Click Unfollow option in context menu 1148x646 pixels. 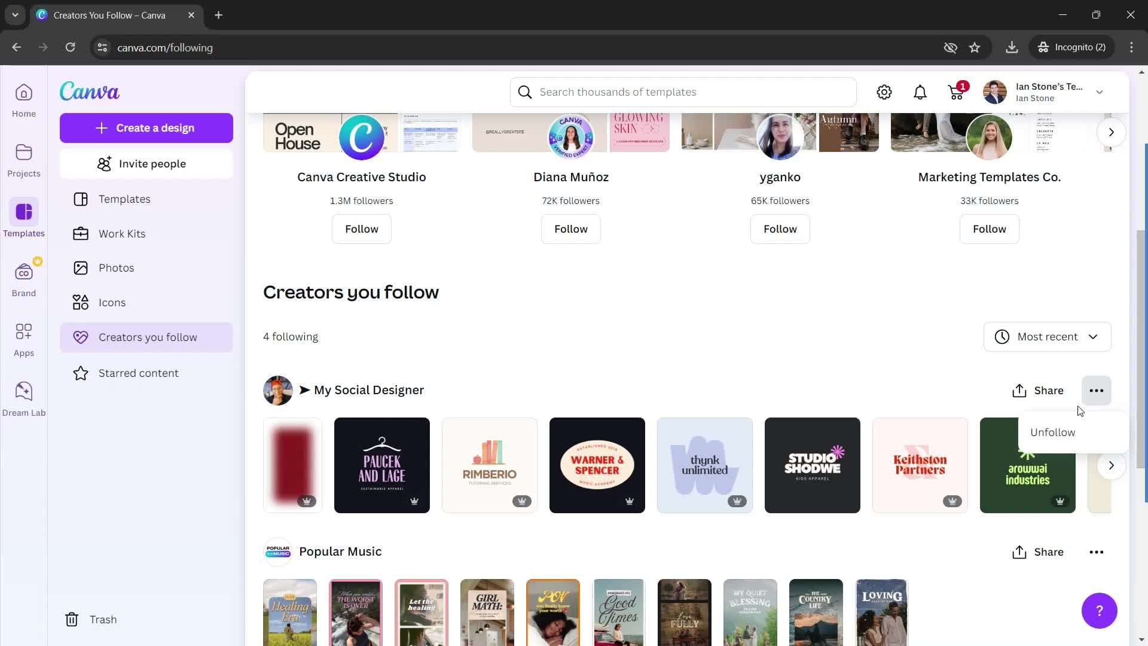click(1055, 431)
